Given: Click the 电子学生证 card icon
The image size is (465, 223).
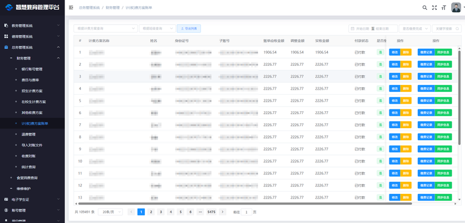Looking at the screenshot, I should pyautogui.click(x=6, y=200).
